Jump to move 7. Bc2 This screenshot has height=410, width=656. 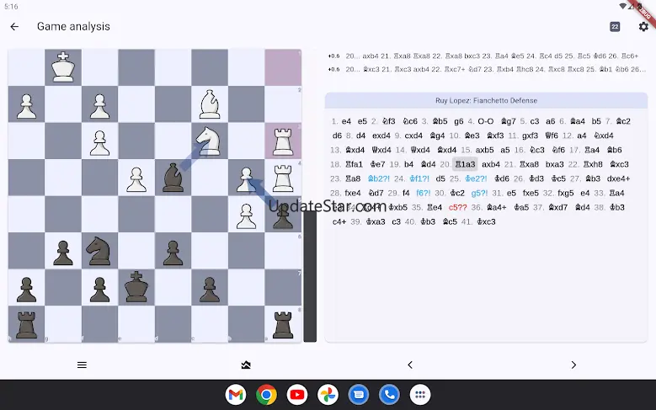[x=623, y=121]
